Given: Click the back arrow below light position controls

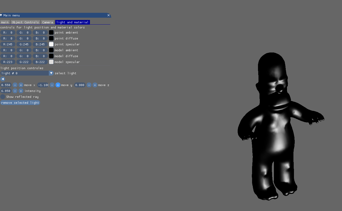Looking at the screenshot, I should pos(3,79).
